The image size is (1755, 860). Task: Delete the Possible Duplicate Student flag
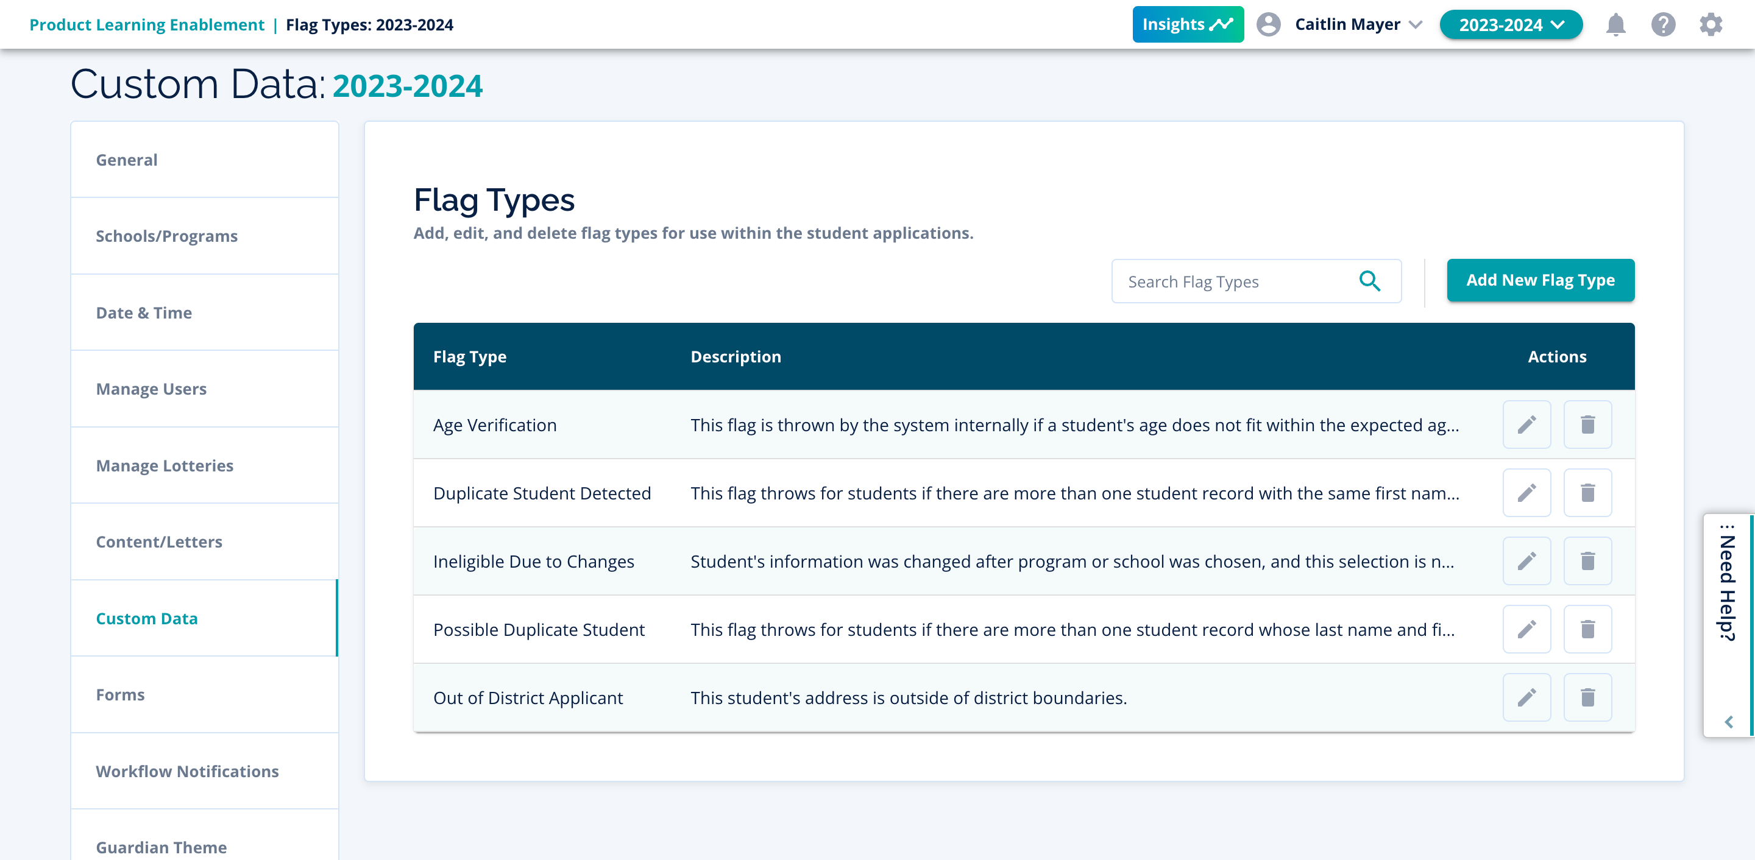[1587, 629]
